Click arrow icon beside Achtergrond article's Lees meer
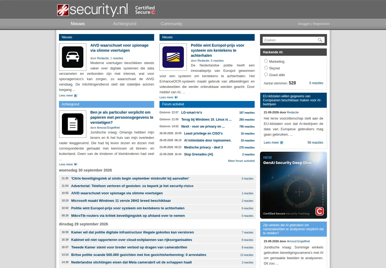This screenshot has width=386, height=268. pos(76,165)
